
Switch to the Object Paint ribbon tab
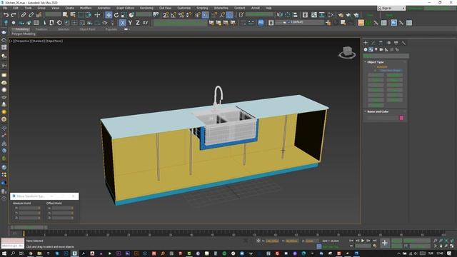(87, 29)
